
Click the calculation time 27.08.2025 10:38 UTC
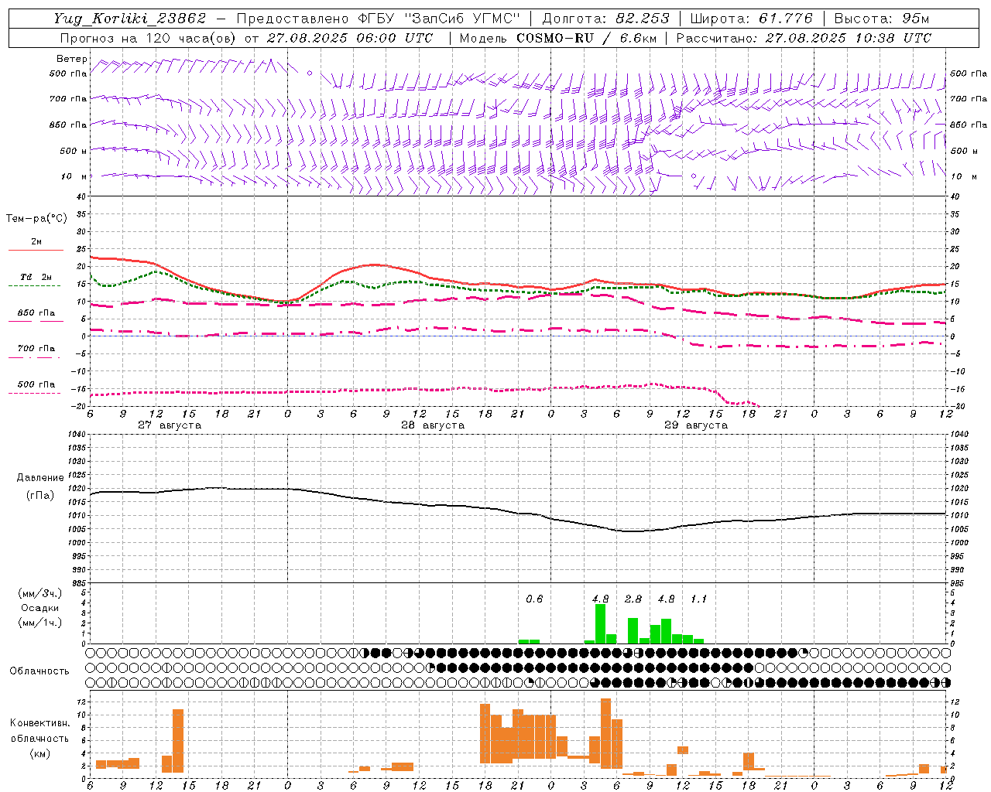tap(848, 38)
